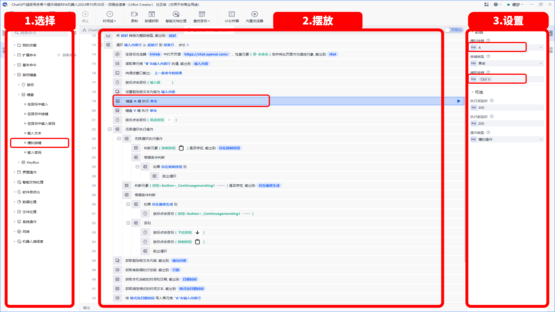Image resolution: width=555 pixels, height=312 pixels.
Task: Collapse the 可选 section
Action: 473,92
